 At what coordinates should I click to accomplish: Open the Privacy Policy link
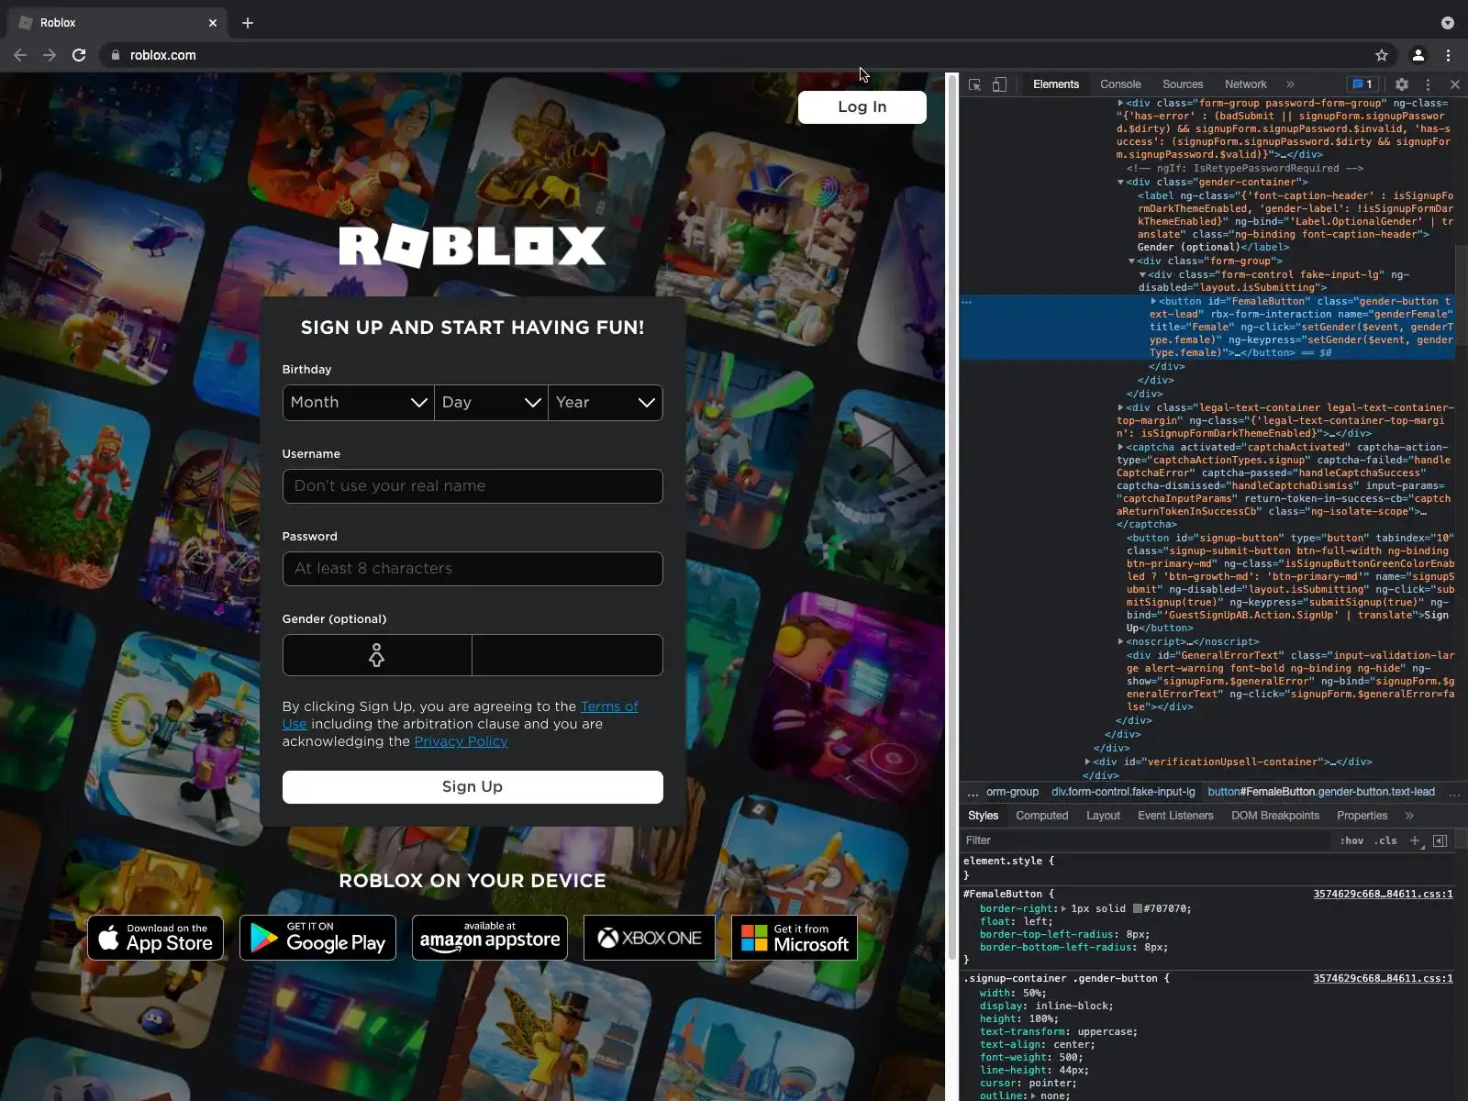[x=461, y=741]
